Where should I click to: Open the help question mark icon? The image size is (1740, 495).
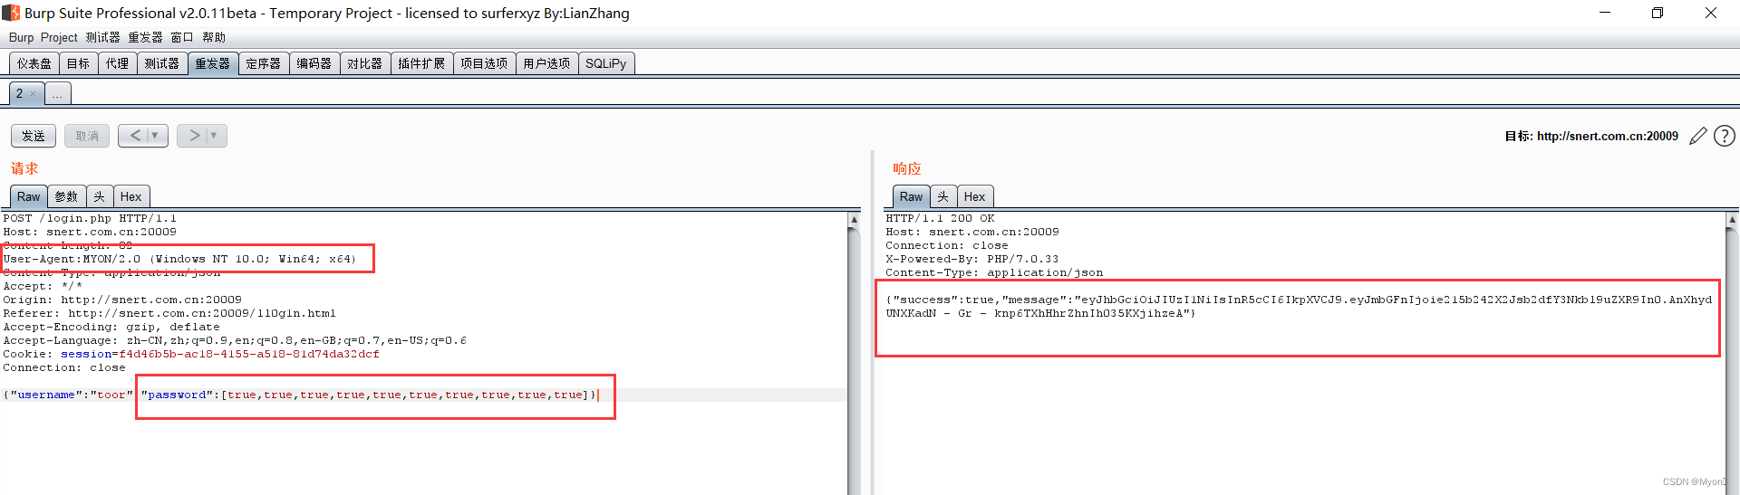tap(1725, 136)
